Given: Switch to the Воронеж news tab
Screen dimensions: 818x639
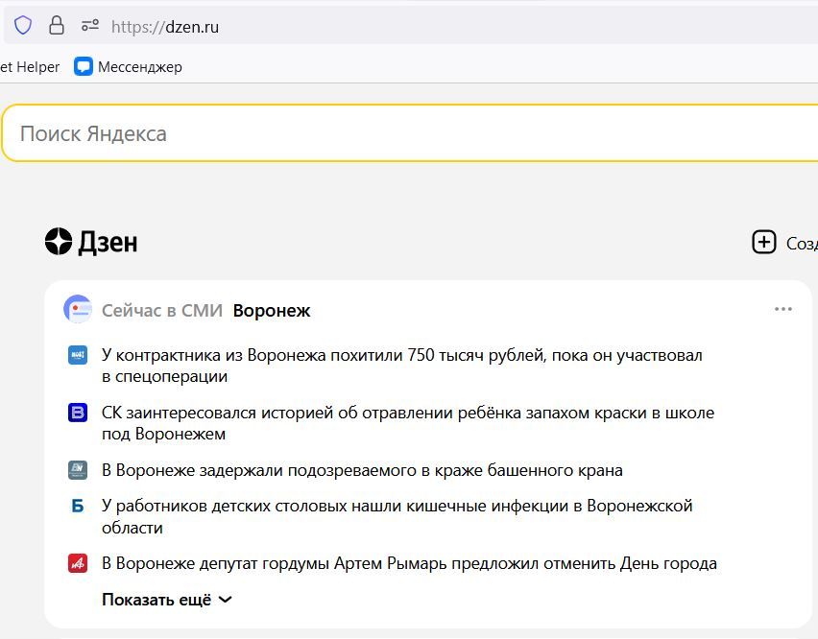Looking at the screenshot, I should tap(272, 311).
